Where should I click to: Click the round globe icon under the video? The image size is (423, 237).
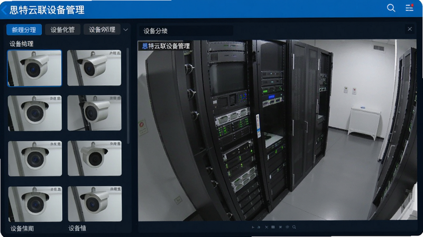tap(287, 227)
